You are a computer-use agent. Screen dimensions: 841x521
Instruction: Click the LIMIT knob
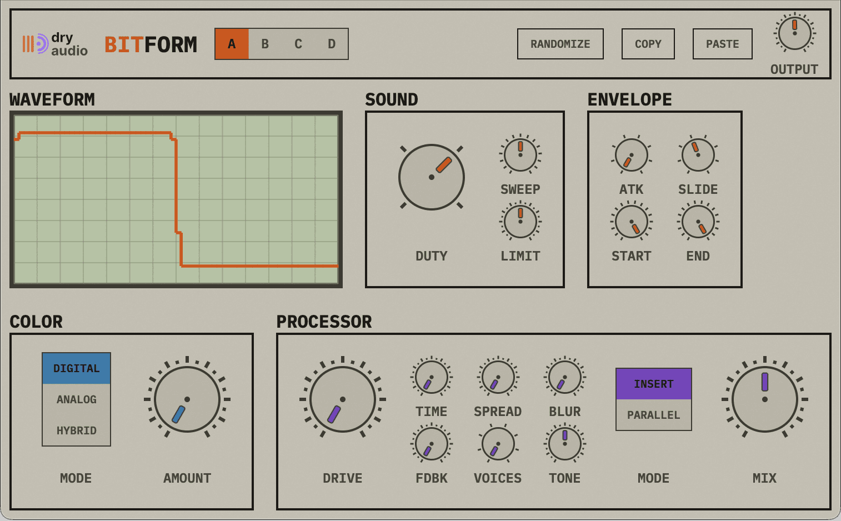[x=520, y=222]
